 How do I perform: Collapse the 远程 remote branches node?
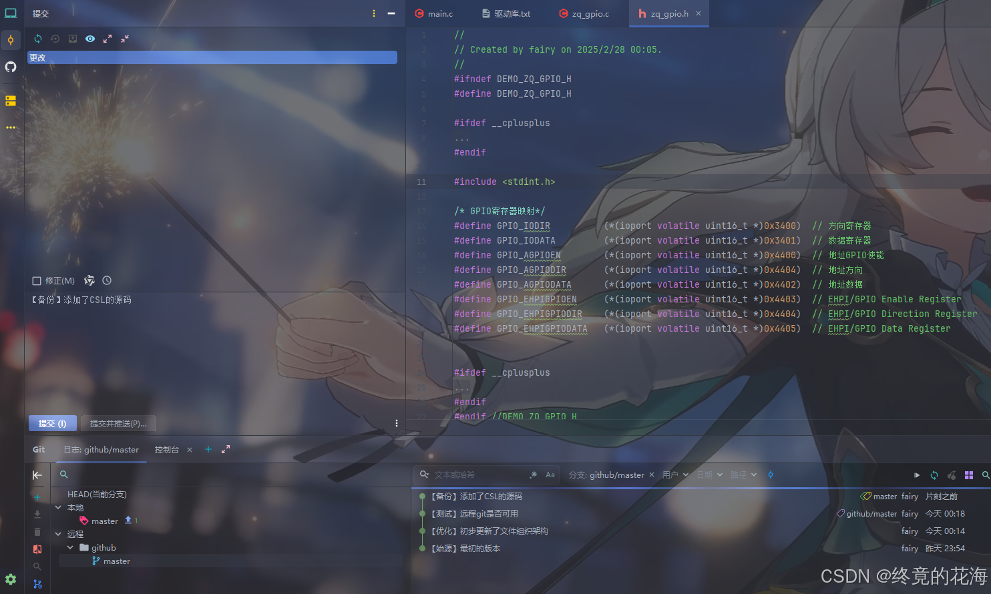click(x=58, y=534)
